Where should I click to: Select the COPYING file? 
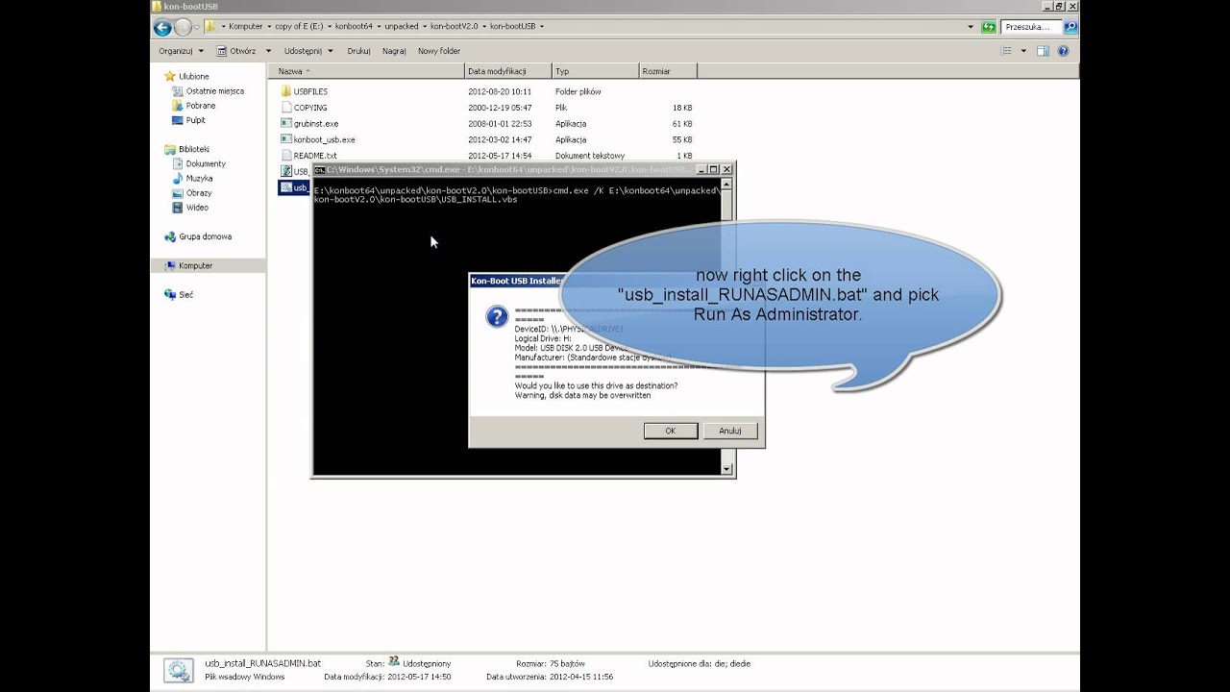click(x=304, y=108)
